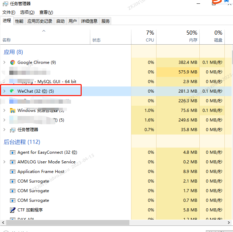Expand the Windows 资源管理器 process group
Image resolution: width=233 pixels, height=232 pixels.
4,111
